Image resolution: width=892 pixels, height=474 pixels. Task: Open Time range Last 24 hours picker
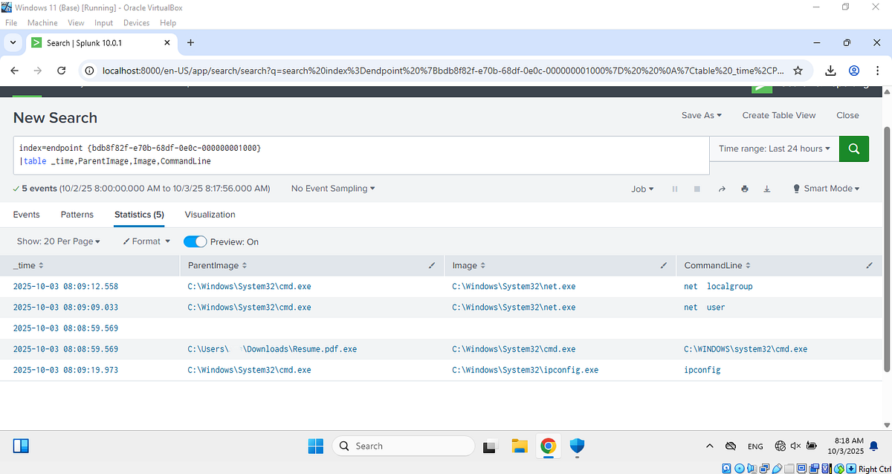(x=775, y=149)
